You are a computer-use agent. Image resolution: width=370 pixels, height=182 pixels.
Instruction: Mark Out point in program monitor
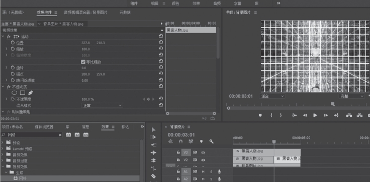point(281,115)
